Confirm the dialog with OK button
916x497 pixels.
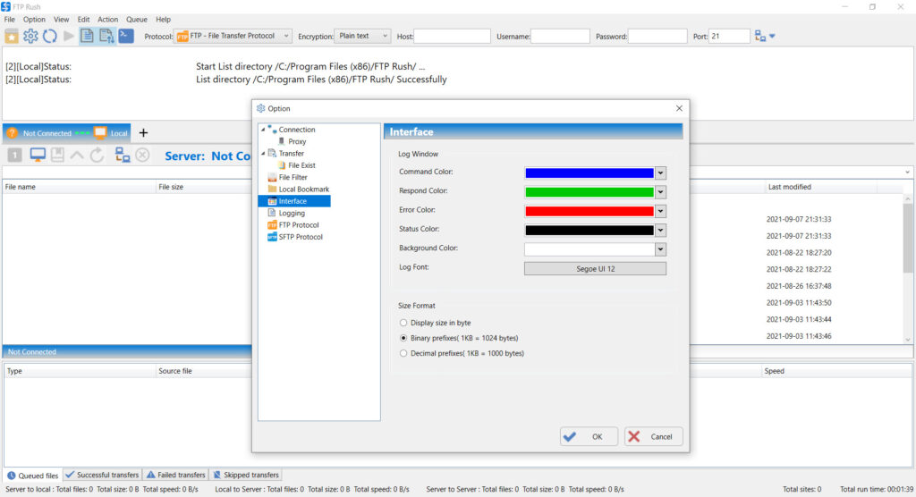pyautogui.click(x=589, y=436)
